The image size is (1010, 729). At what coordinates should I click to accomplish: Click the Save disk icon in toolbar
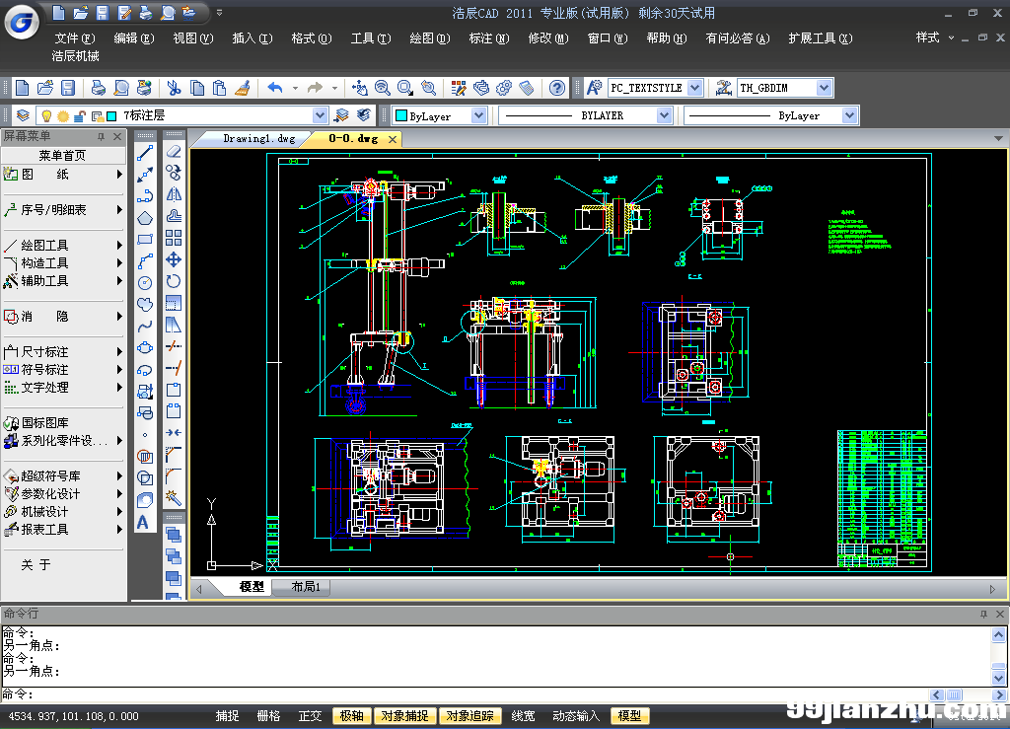(68, 88)
